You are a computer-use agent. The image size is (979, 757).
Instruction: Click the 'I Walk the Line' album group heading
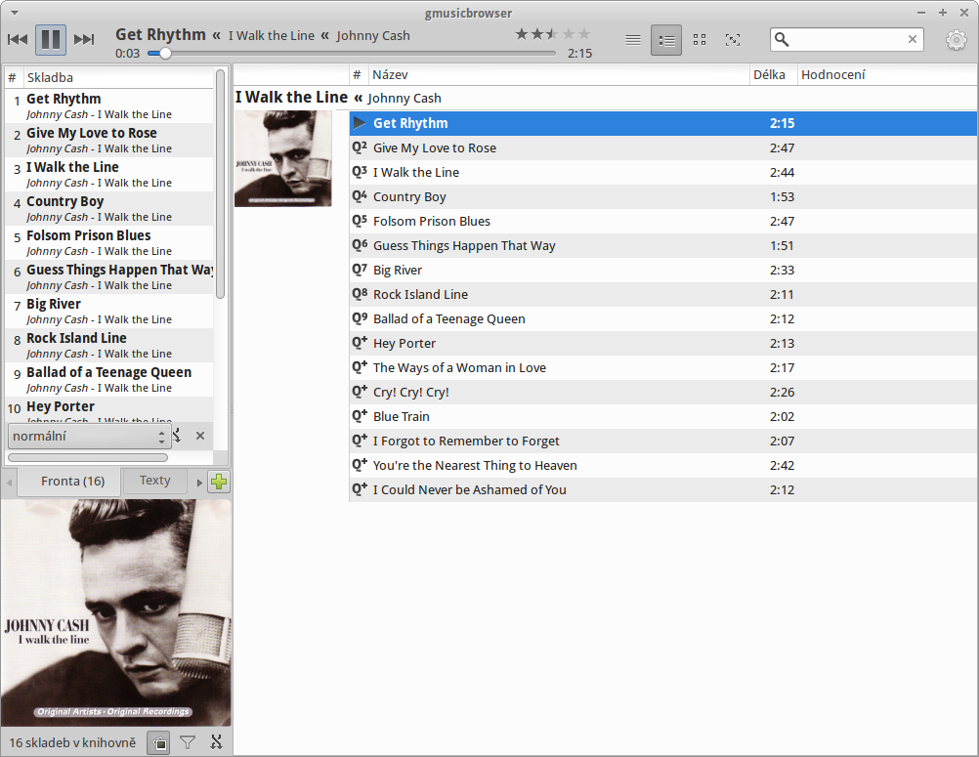click(291, 98)
